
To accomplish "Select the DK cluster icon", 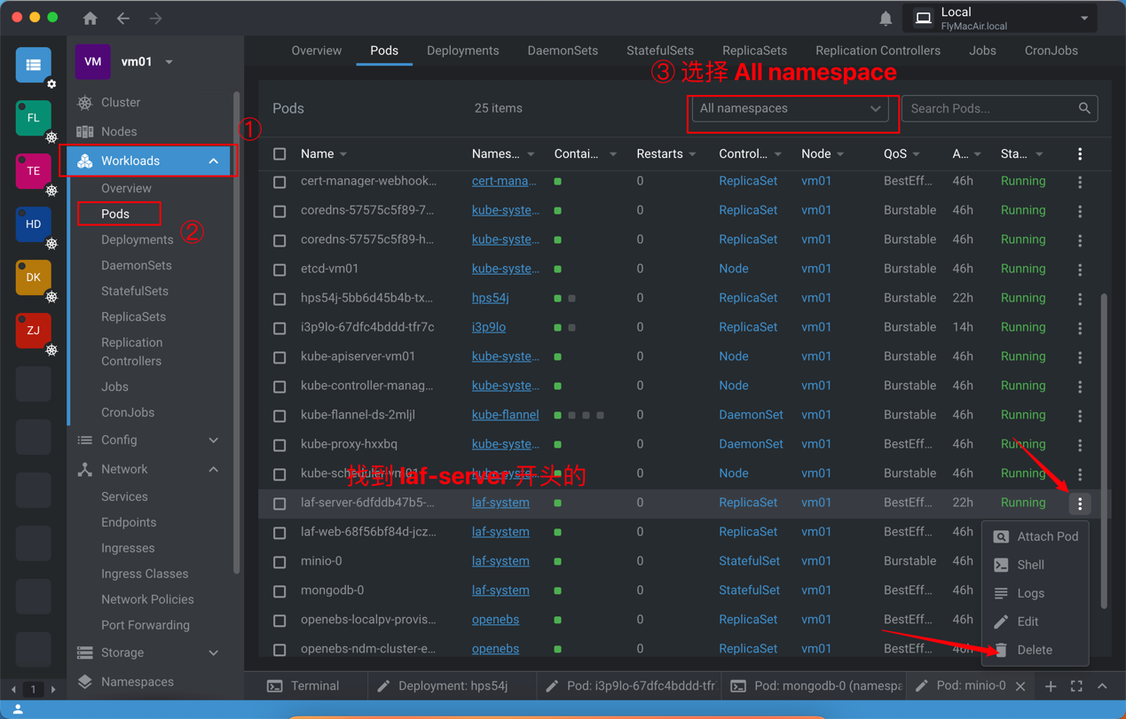I will 33,277.
